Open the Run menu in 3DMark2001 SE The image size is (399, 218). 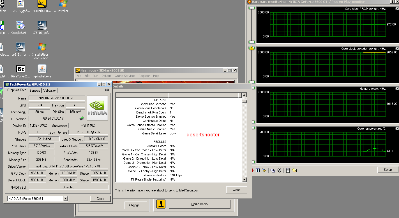[95, 76]
